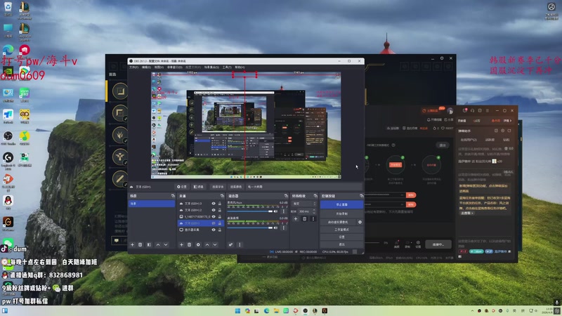The height and width of the screenshot is (316, 562).
Task: Remove the selected source with trash icon
Action: (x=190, y=244)
